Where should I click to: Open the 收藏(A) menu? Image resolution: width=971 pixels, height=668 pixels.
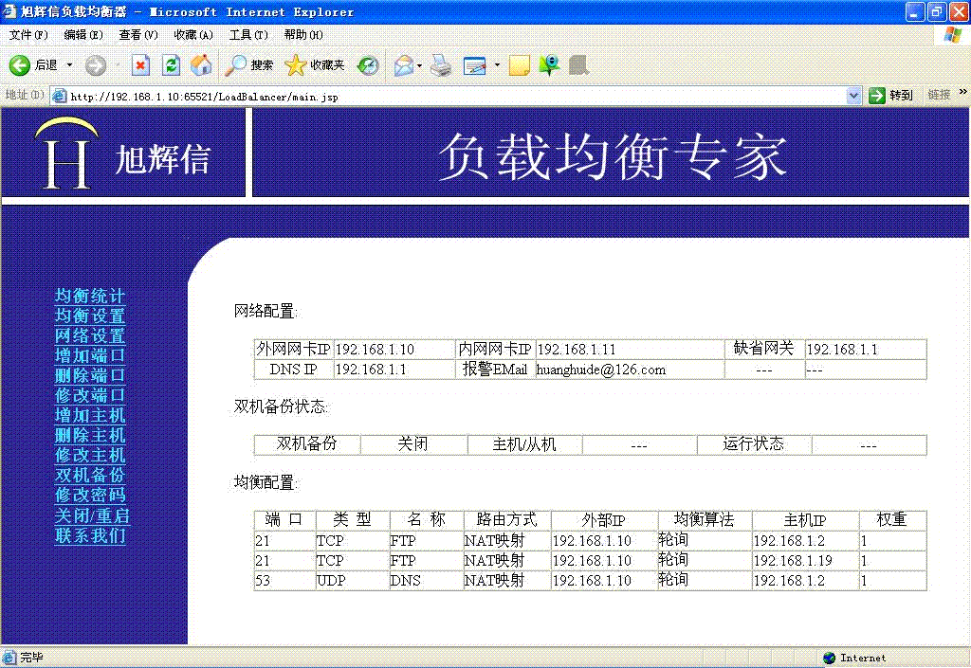(193, 35)
